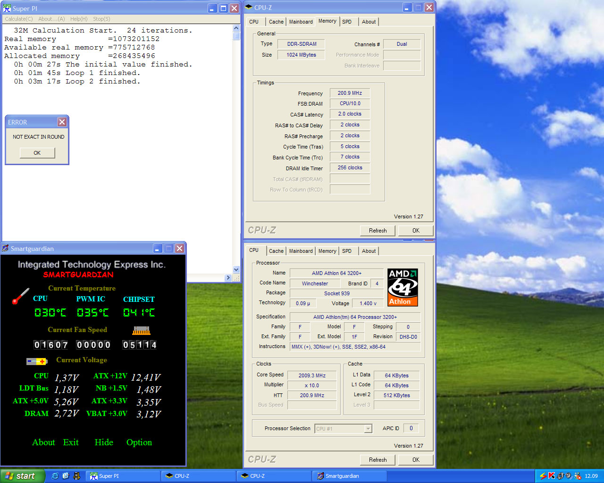This screenshot has width=604, height=483.
Task: Open the CPU tab in upper CPU-Z window
Action: (254, 22)
